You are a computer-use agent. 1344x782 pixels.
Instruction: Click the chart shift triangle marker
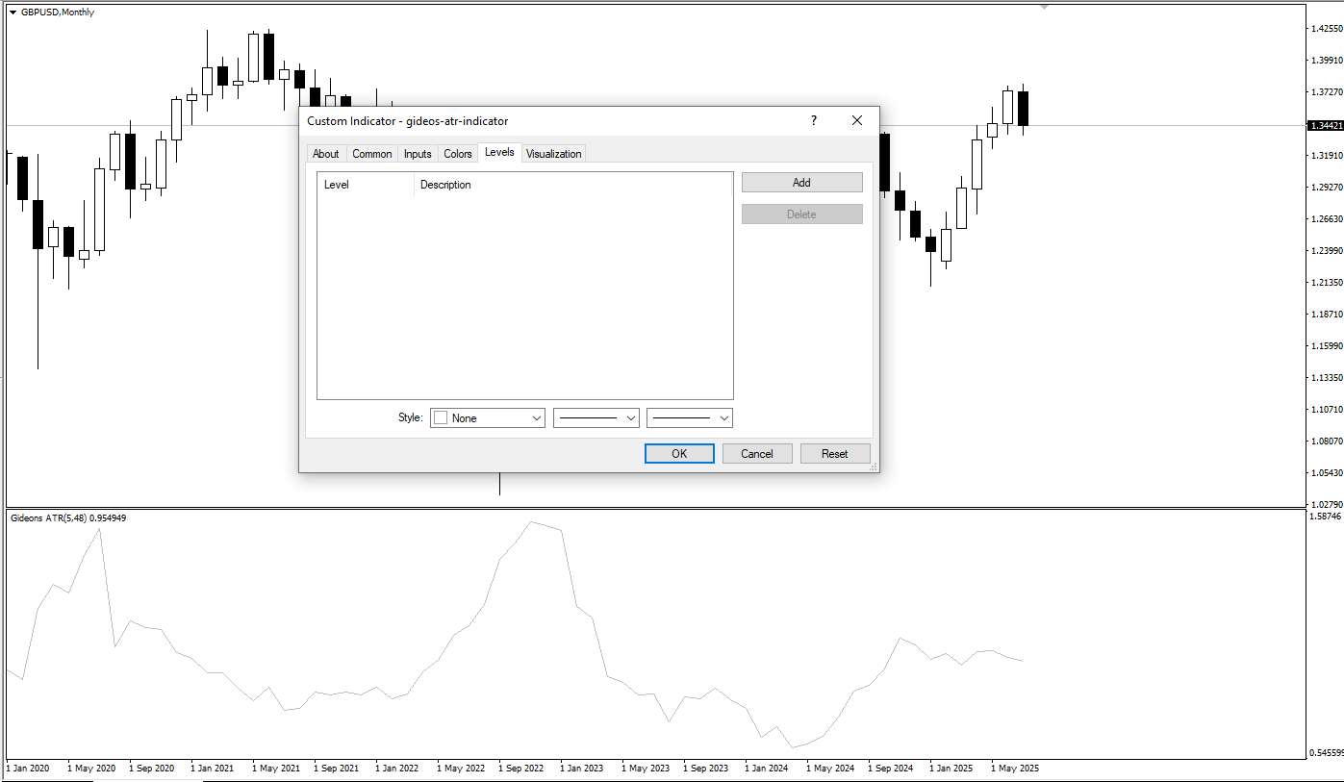(x=1044, y=7)
